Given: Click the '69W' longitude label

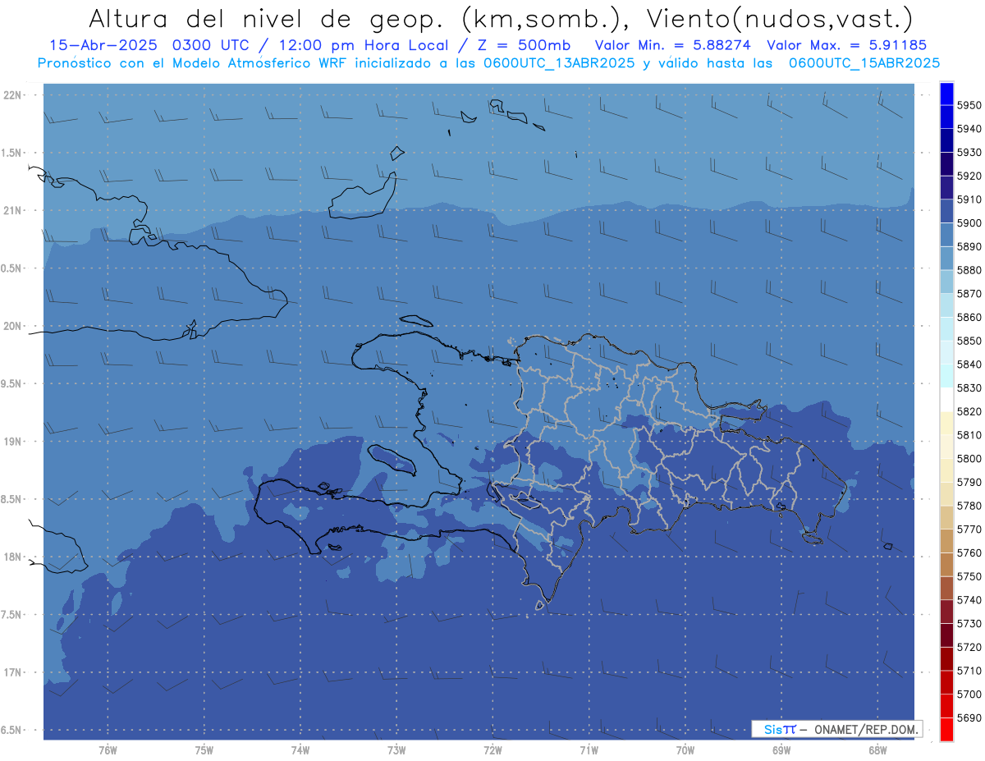Looking at the screenshot, I should tap(781, 750).
